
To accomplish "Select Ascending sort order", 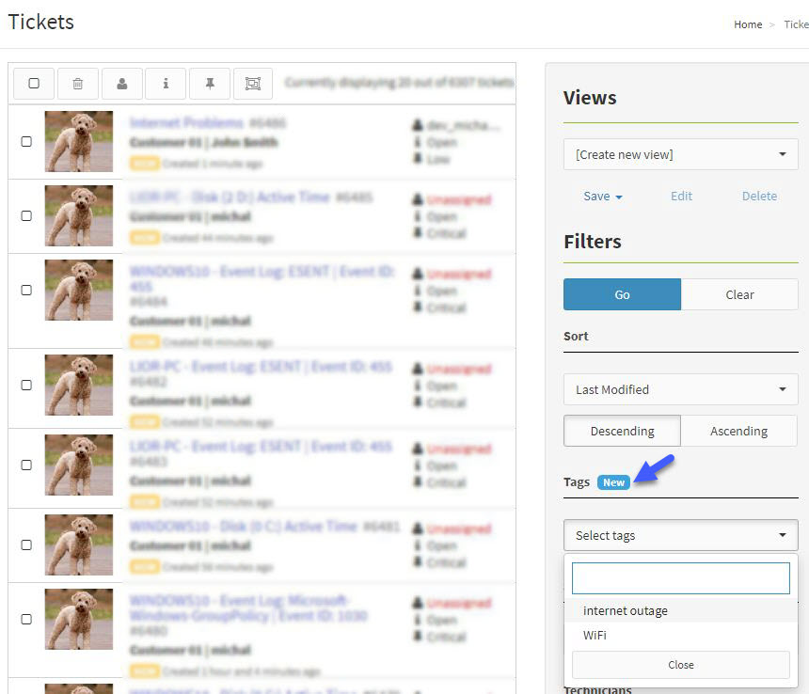I will tap(738, 431).
